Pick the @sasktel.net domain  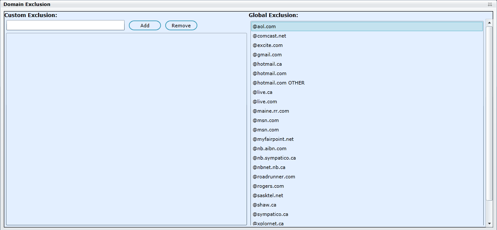pos(268,195)
